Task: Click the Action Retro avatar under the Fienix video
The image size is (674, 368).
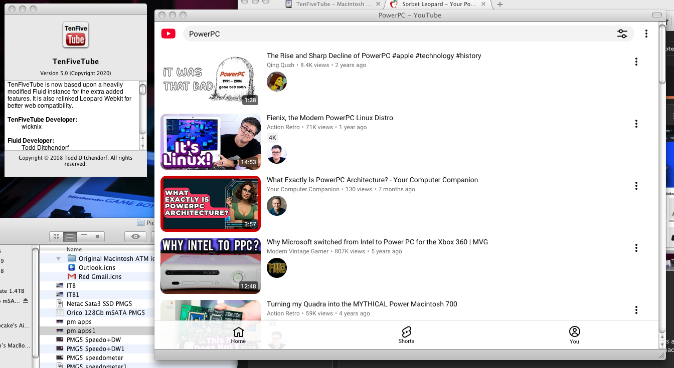Action: click(x=277, y=154)
